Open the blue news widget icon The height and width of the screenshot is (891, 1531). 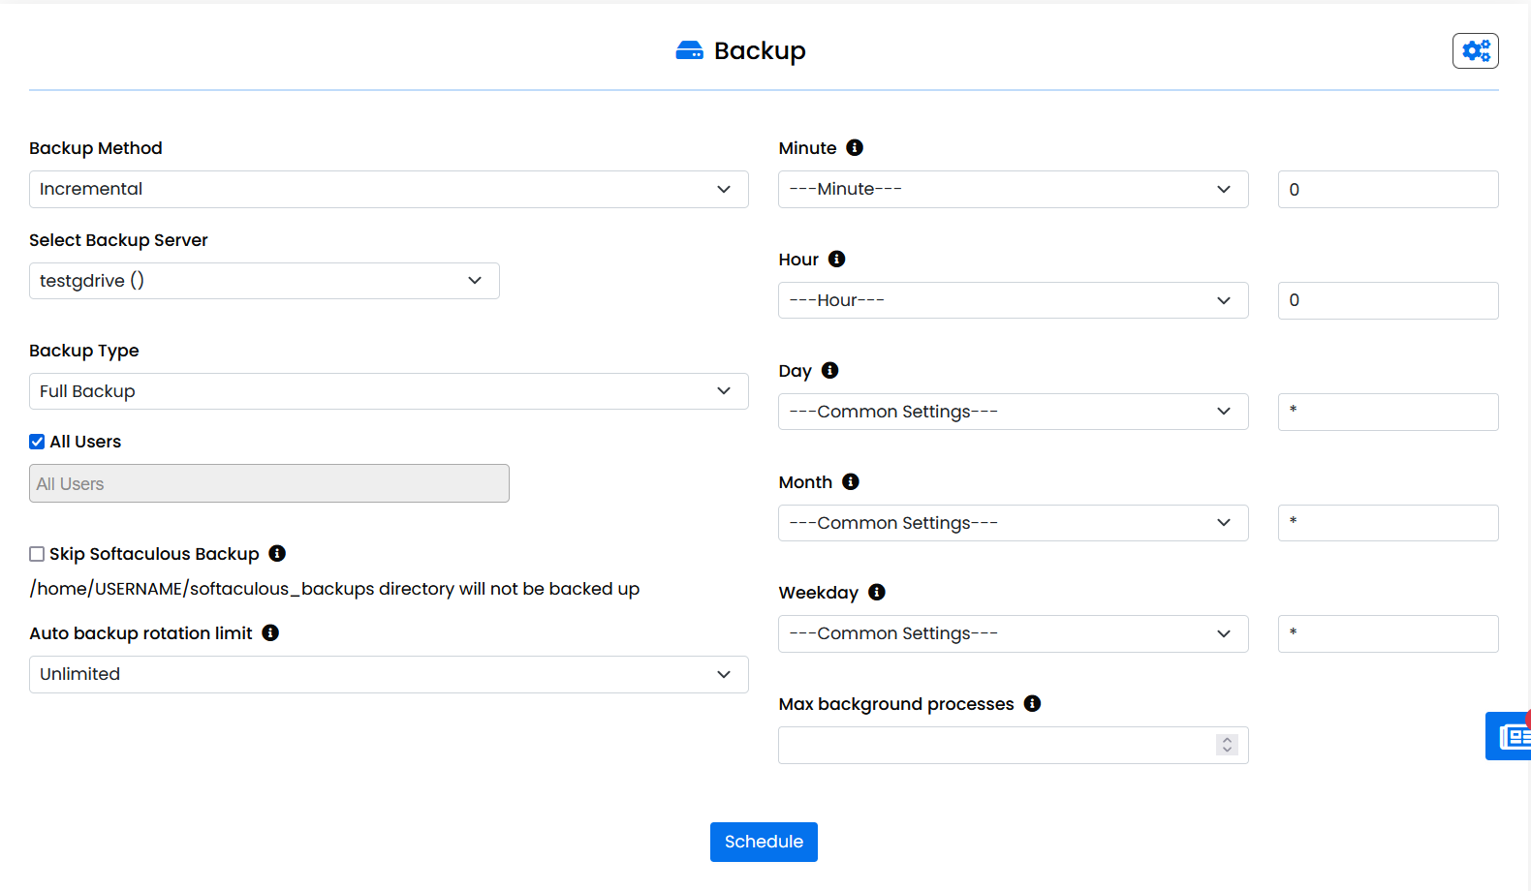tap(1511, 737)
